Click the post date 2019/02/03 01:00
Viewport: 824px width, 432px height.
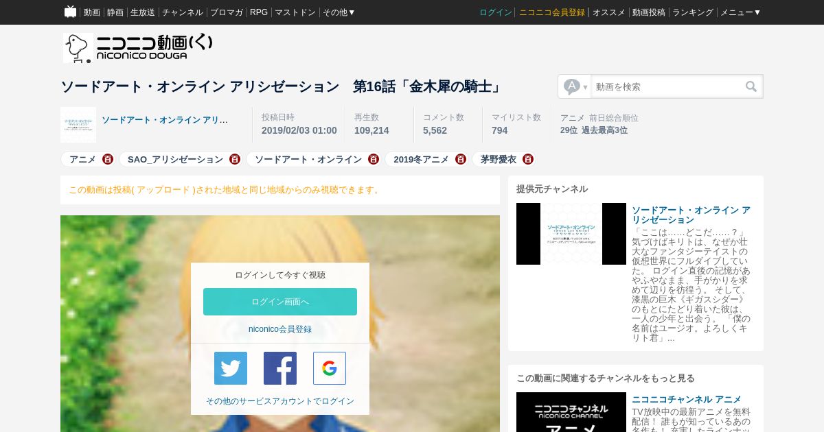coord(299,130)
